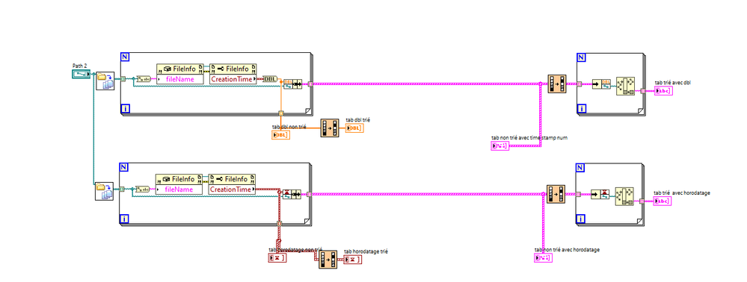Viewport: 747px width, 282px height.
Task: Click the bottom loop's Bundle timestamp node
Action: point(292,194)
